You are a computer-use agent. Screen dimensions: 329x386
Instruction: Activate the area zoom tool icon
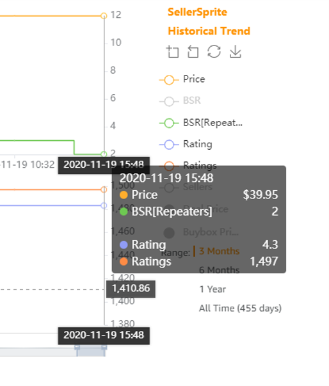tap(173, 51)
